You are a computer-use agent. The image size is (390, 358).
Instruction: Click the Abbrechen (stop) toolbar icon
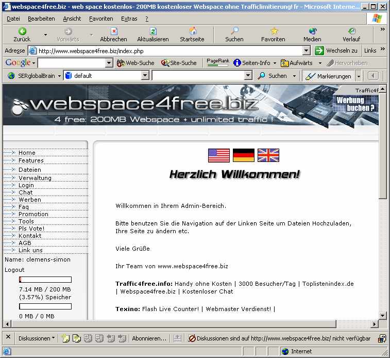113,31
